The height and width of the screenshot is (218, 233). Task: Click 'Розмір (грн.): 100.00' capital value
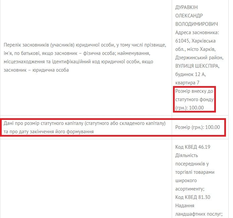point(197,127)
